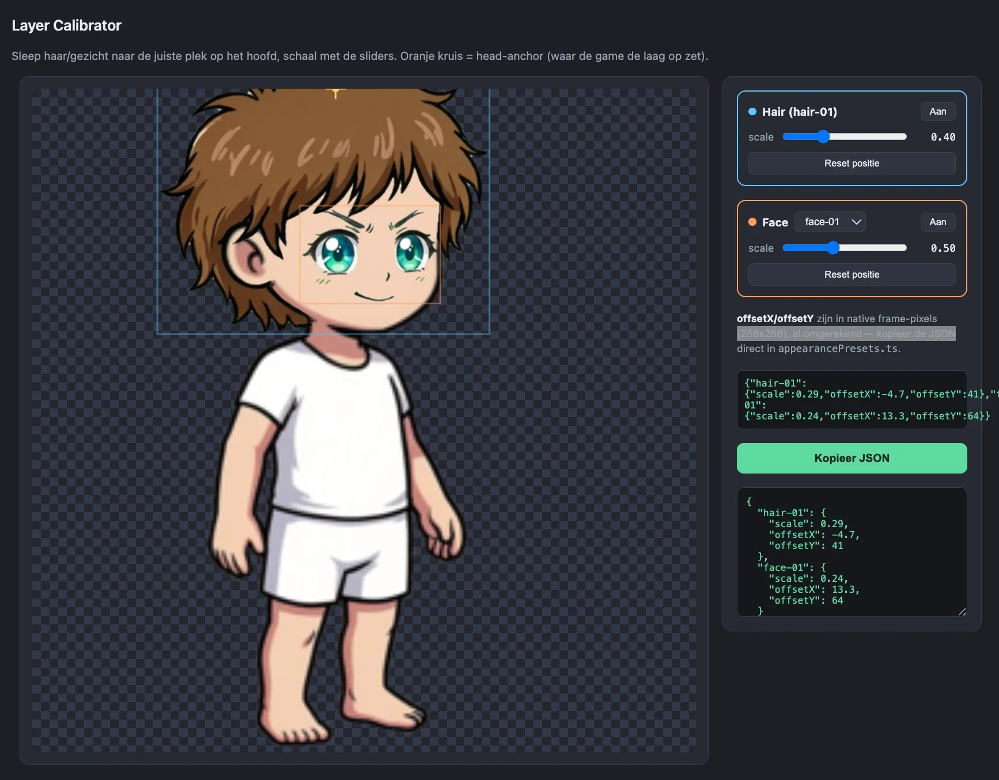Click the Kopieer JSON button
Screen dimensions: 999x780
(852, 458)
